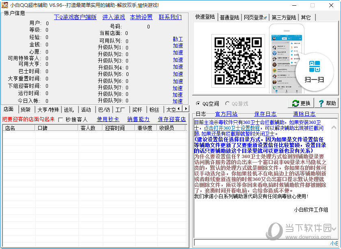
Task: Switch to the 货架 tab
Action: pyautogui.click(x=26, y=110)
